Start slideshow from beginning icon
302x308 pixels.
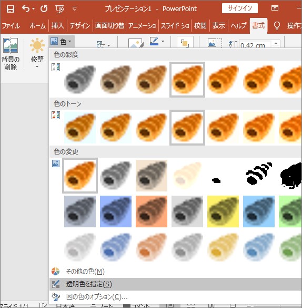pyautogui.click(x=59, y=9)
